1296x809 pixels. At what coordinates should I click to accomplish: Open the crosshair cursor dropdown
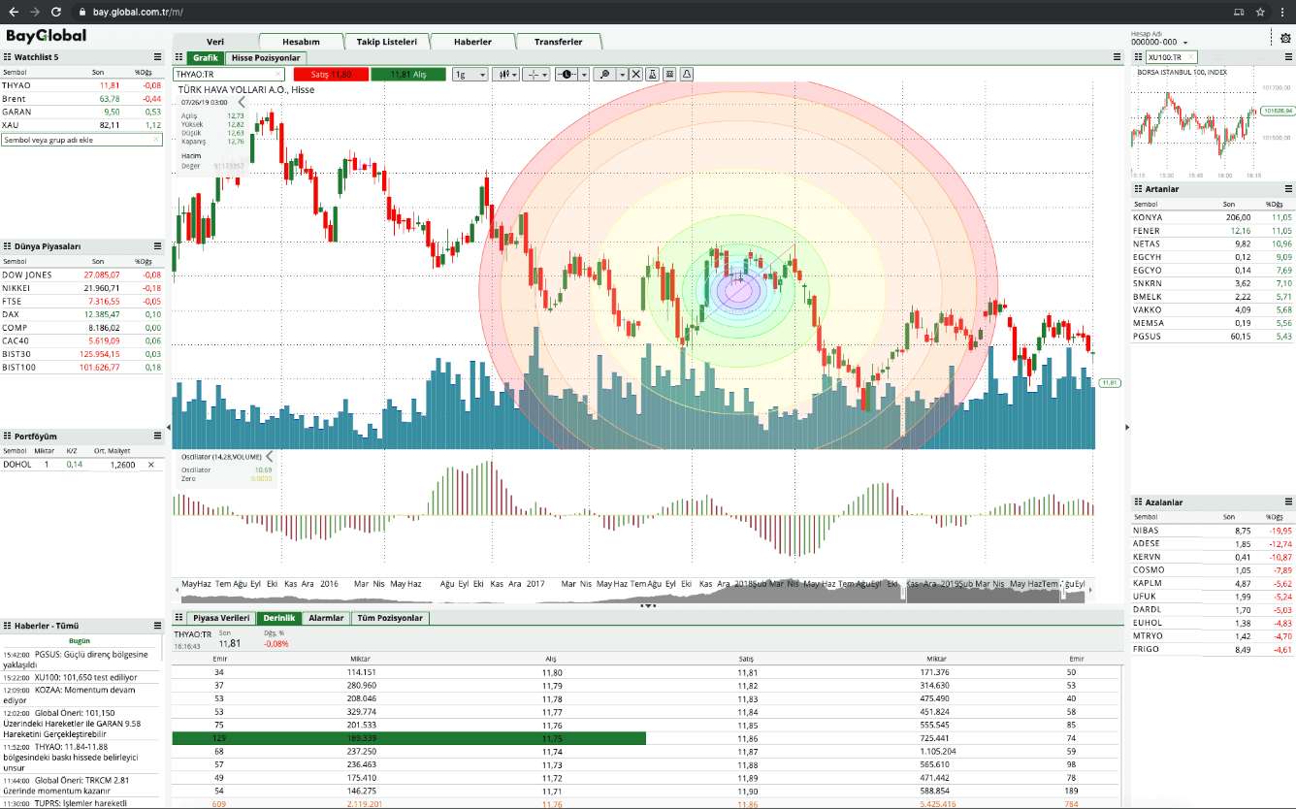click(535, 74)
